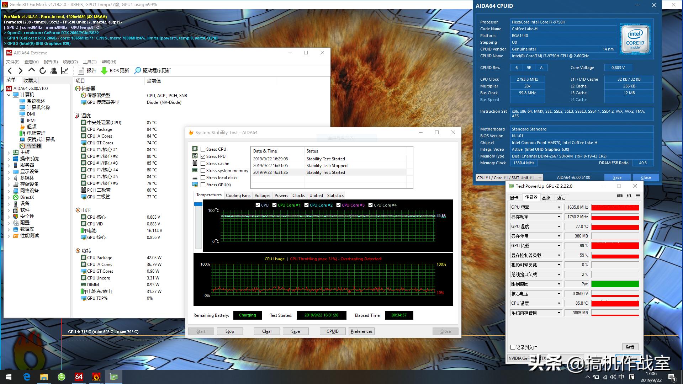
Task: Open the 工具(T) menu
Action: point(89,62)
